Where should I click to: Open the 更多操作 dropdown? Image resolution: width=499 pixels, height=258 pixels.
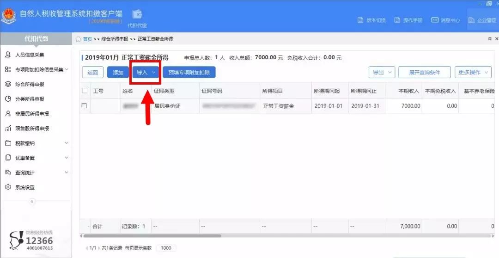[x=473, y=72]
